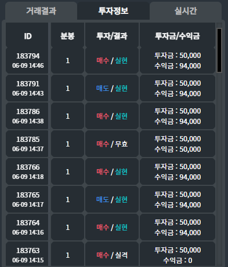
Task: Click the 분봉 value of trade 183765
Action: (67, 200)
